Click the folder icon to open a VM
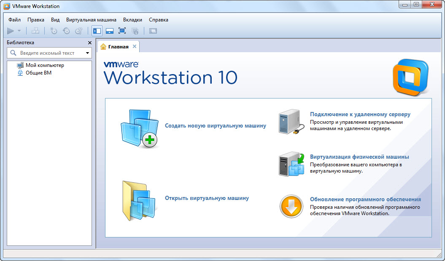The height and width of the screenshot is (261, 445). point(135,201)
